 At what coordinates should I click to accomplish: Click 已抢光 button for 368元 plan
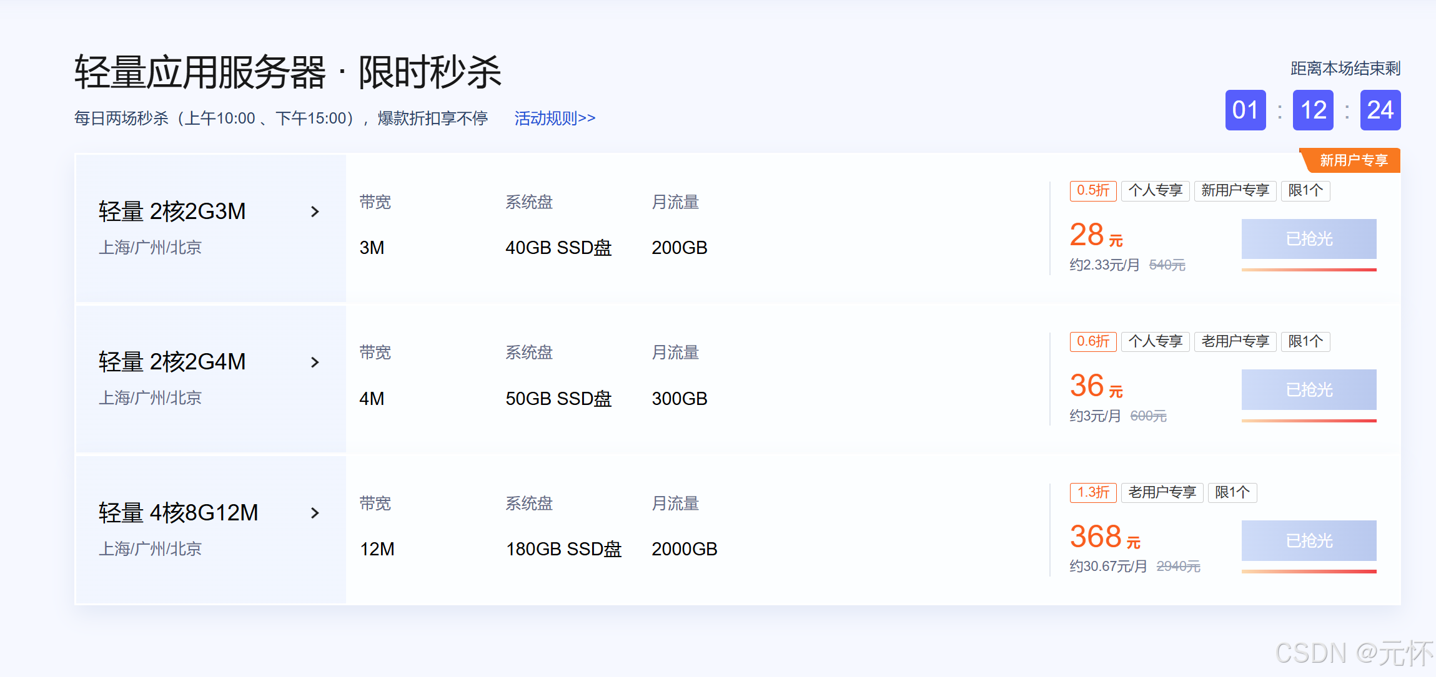click(1309, 540)
